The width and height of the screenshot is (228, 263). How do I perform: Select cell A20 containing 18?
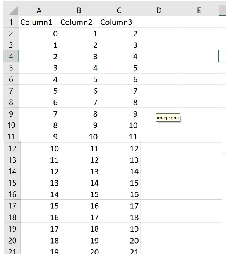(x=40, y=240)
